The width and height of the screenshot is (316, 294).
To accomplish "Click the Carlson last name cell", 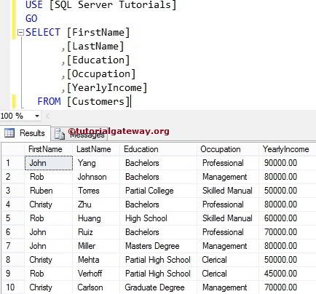I will click(x=96, y=287).
